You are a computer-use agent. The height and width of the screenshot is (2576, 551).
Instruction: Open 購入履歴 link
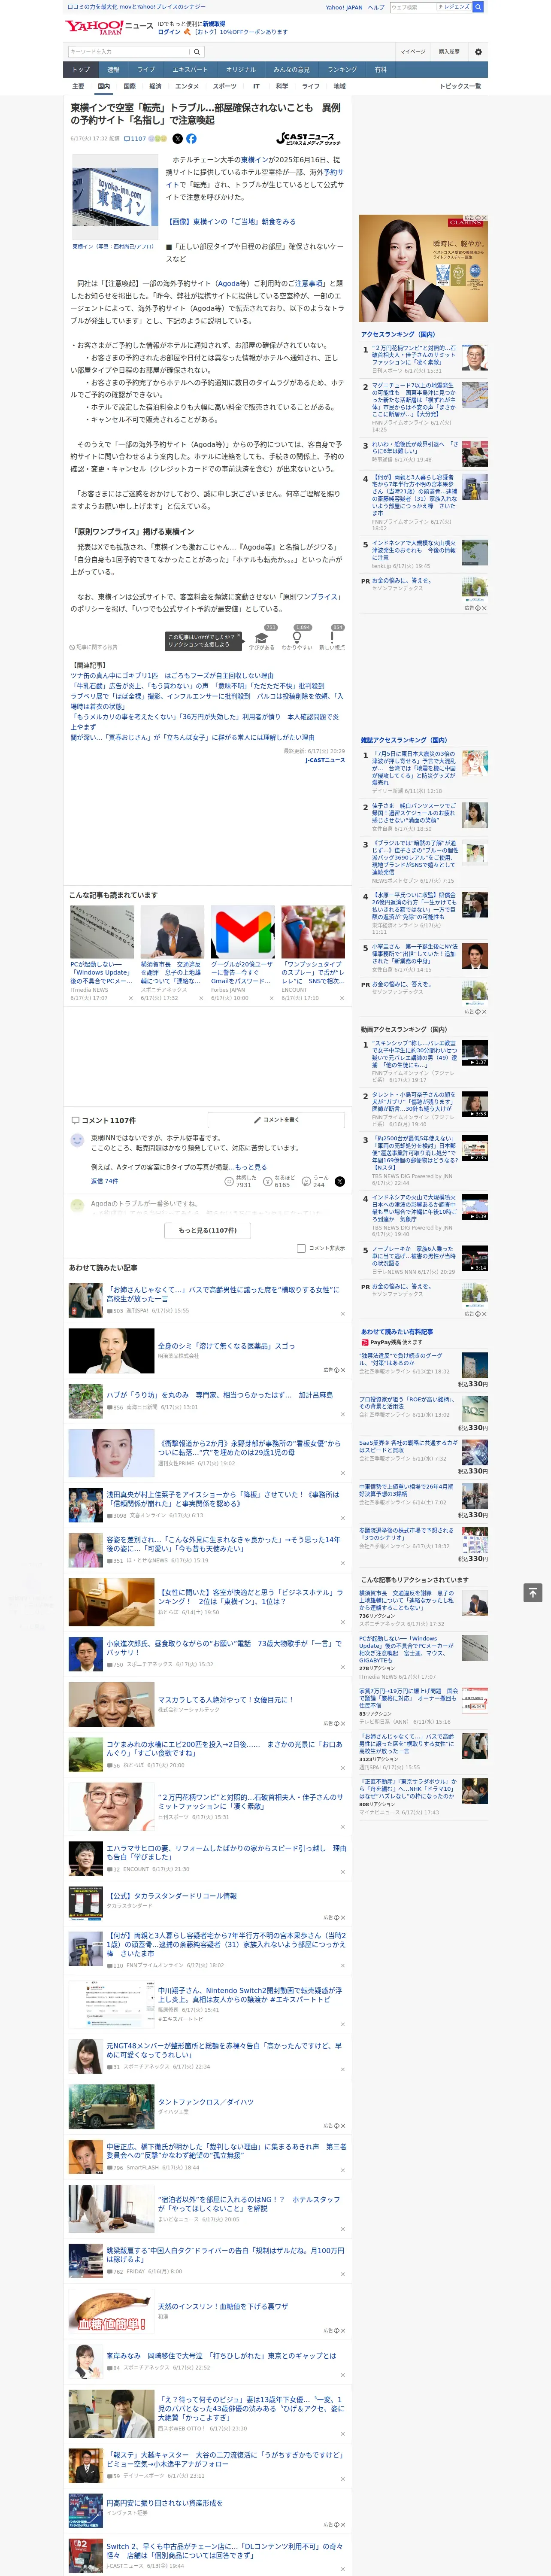(x=449, y=52)
